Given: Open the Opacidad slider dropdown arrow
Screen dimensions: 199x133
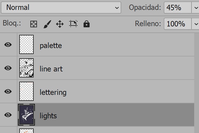Looking at the screenshot, I should [195, 8].
